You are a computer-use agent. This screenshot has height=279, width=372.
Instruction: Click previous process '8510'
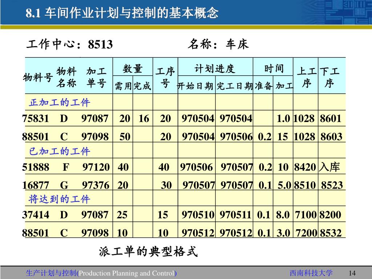305,185
